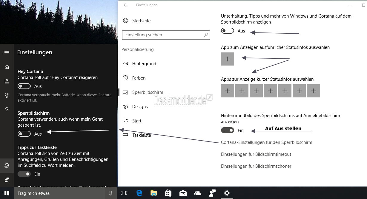This screenshot has height=199, width=367.
Task: Open Cortana-Einstellungen für den Sperrbildschirm link
Action: [x=267, y=142]
